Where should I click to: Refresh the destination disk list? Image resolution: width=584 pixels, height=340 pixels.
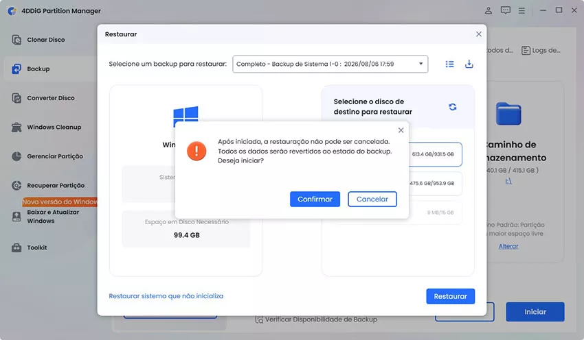[453, 107]
